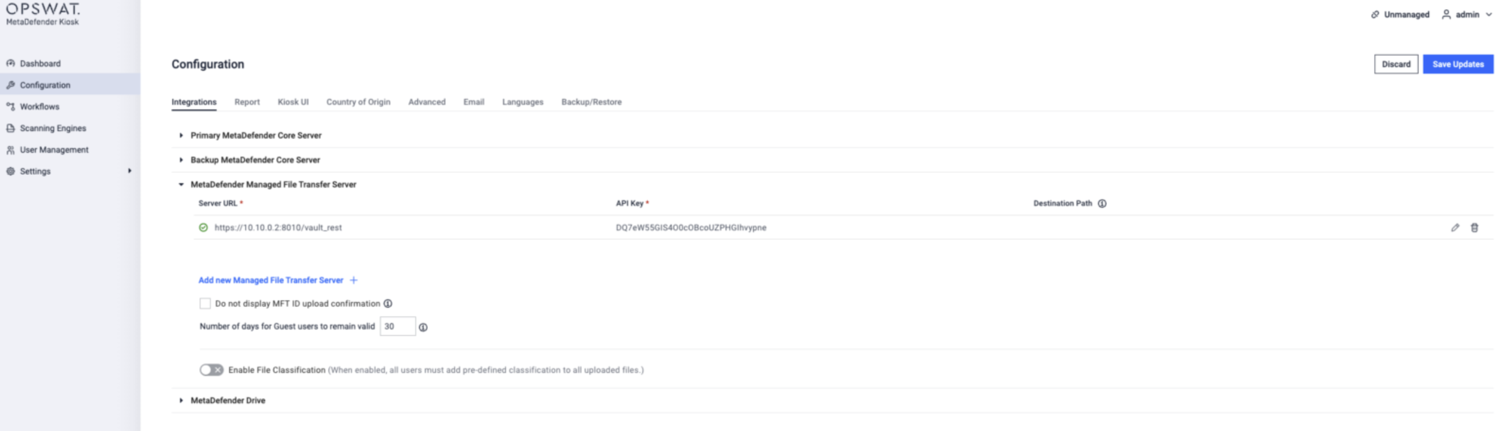Viewport: 1504px width, 431px height.
Task: Edit the vault_rest server entry
Action: 1455,227
